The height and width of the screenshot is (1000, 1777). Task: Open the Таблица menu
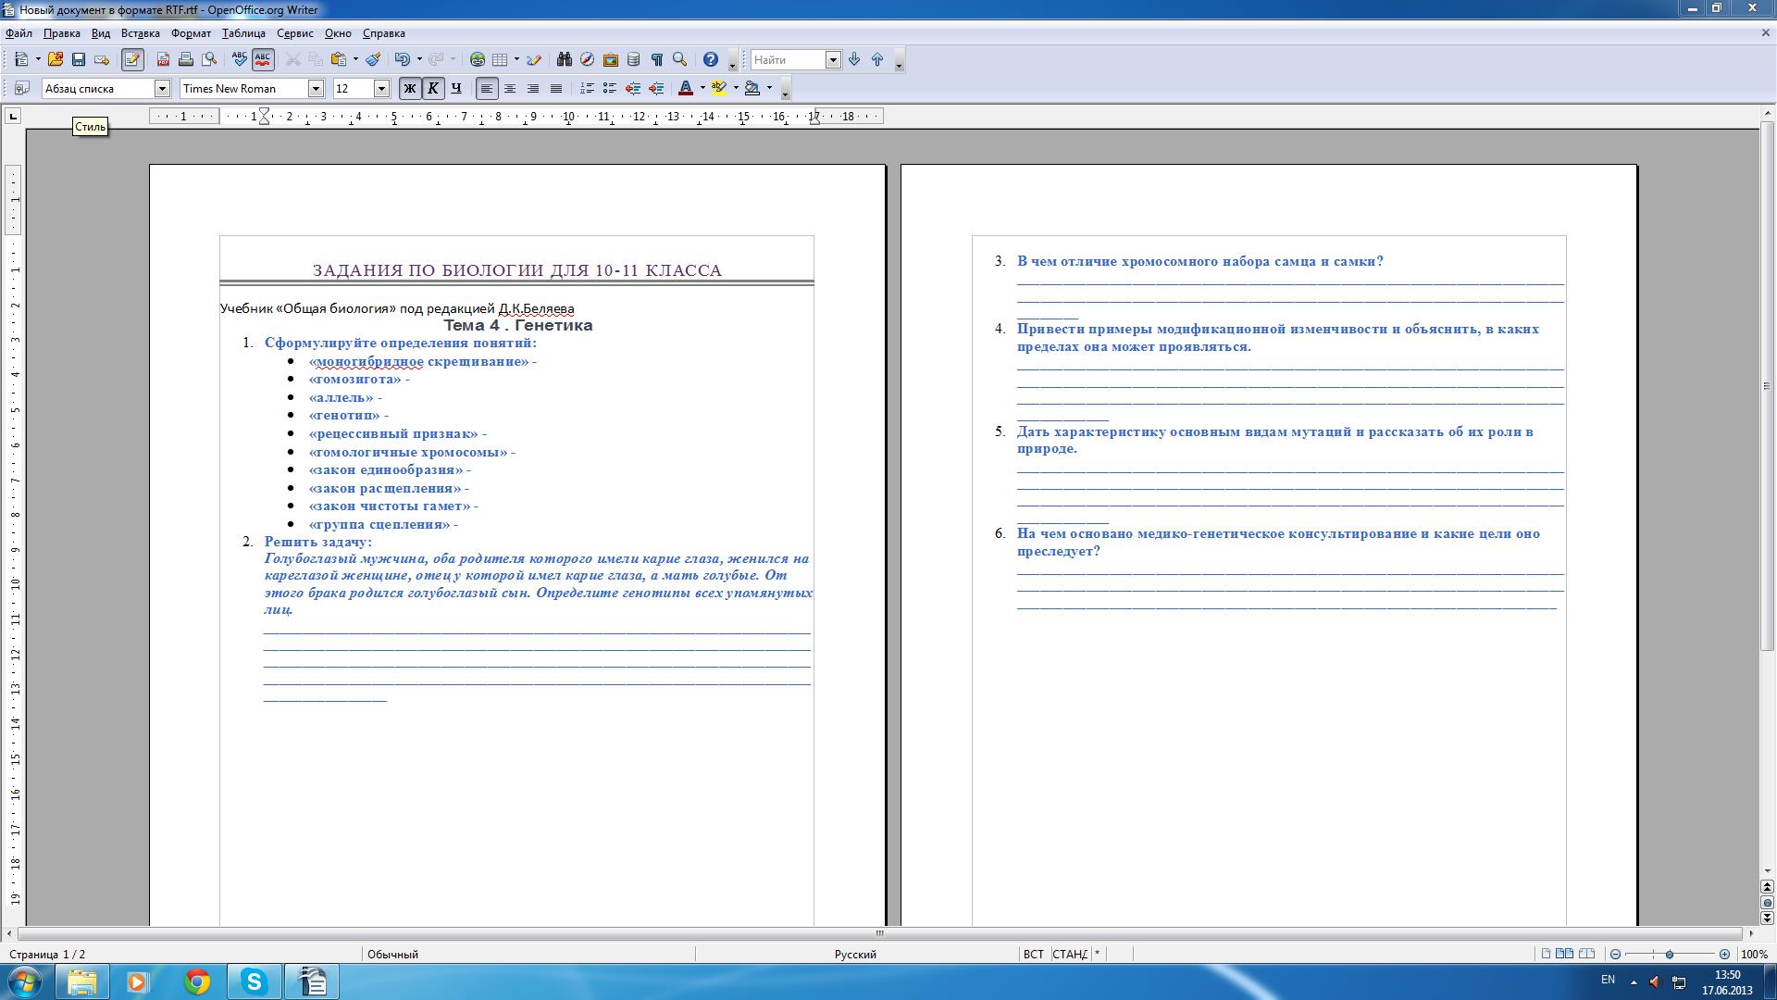pyautogui.click(x=243, y=33)
